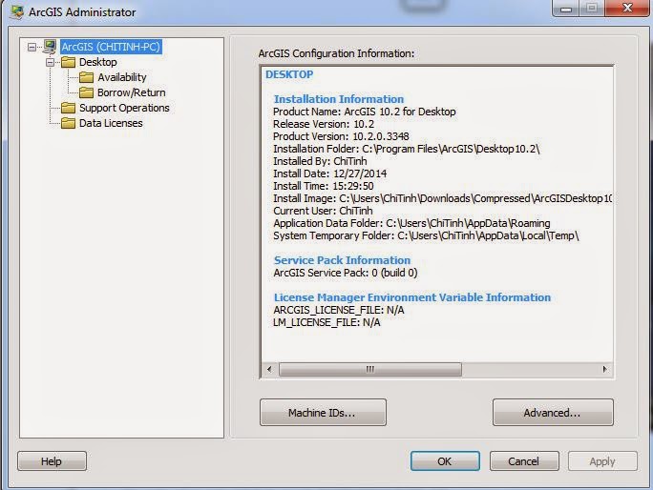The width and height of the screenshot is (653, 490).
Task: Close the ArcGIS Administrator window
Action: point(627,8)
